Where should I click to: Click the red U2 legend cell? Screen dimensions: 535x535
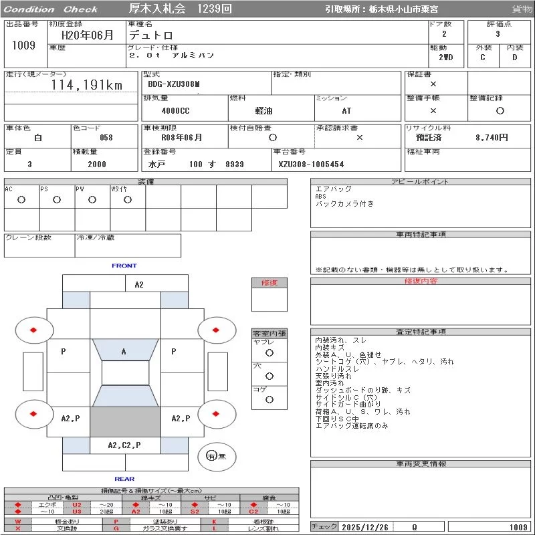[77, 505]
